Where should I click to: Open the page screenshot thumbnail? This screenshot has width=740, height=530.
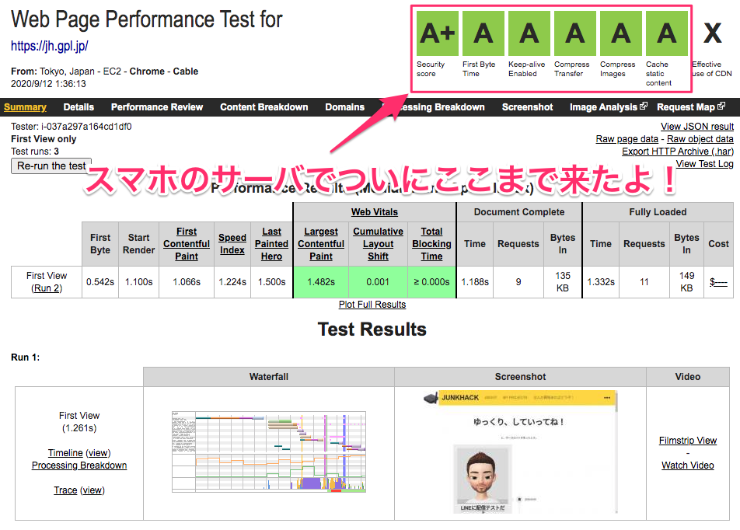[x=520, y=452]
